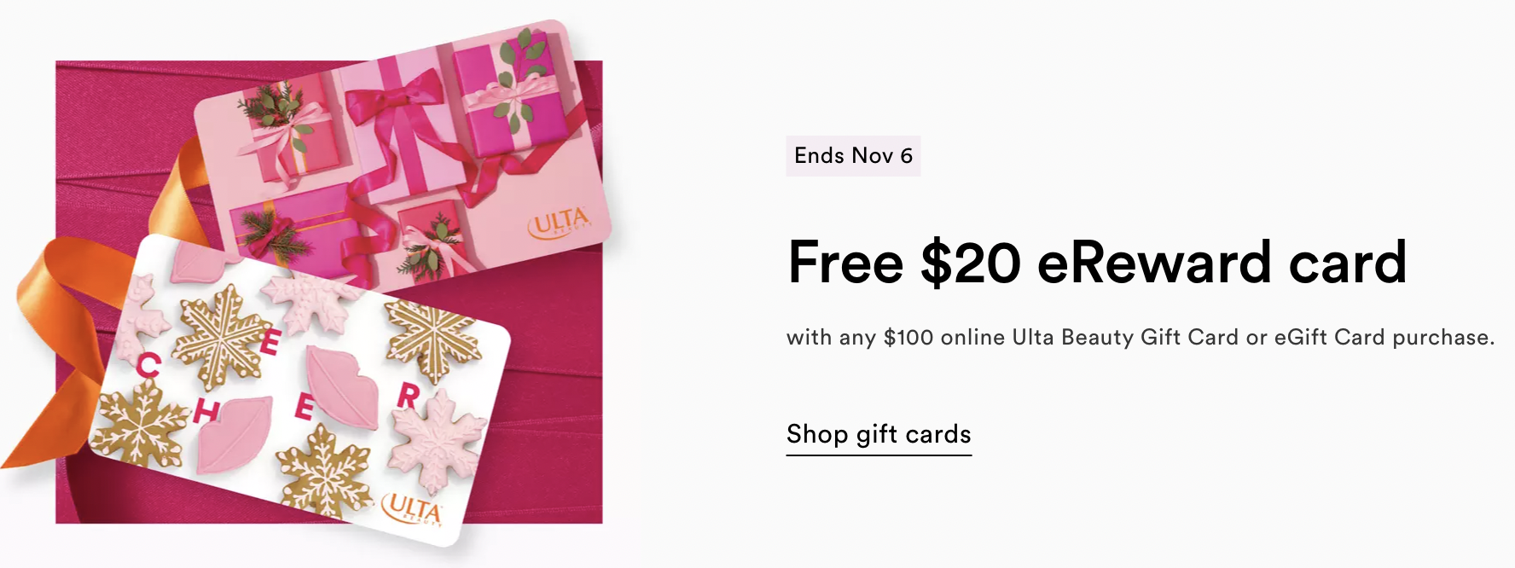Click the Ulta Beauty logo on the pink card

coord(559,223)
